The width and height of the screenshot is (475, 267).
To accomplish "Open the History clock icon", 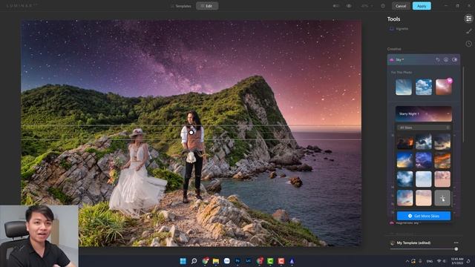I will click(x=468, y=44).
